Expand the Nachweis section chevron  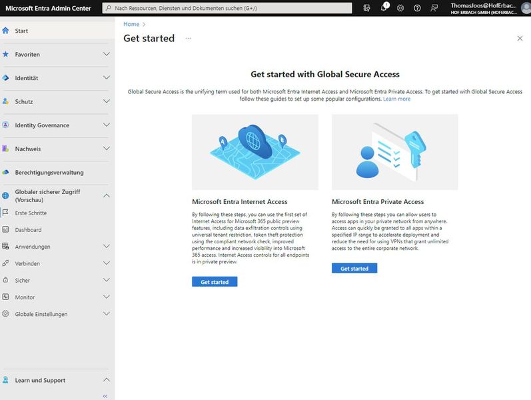click(x=107, y=149)
